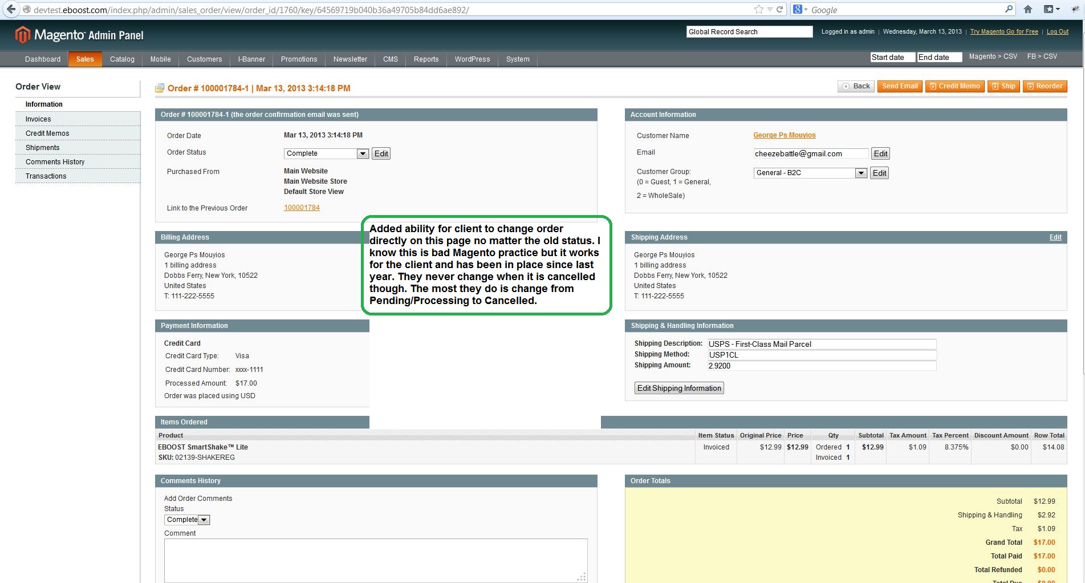Screen dimensions: 1085x583
Task: Switch to the Shipments tab
Action: (x=78, y=148)
